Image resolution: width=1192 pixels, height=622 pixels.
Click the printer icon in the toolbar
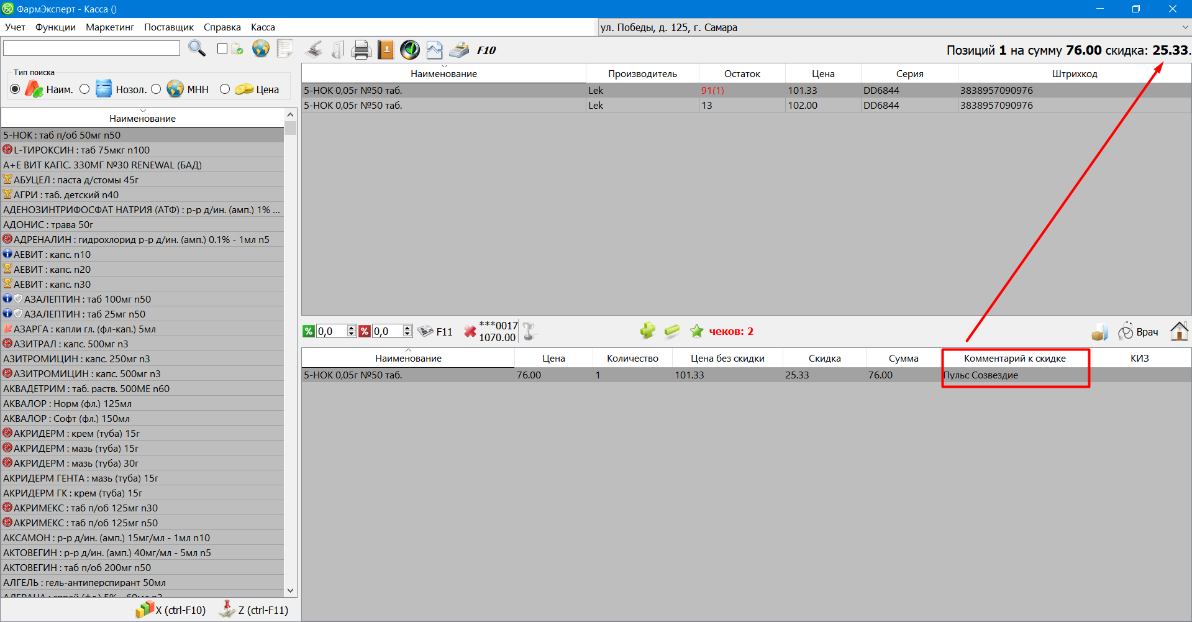(x=361, y=50)
